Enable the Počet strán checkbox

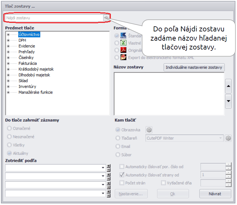coord(122,183)
